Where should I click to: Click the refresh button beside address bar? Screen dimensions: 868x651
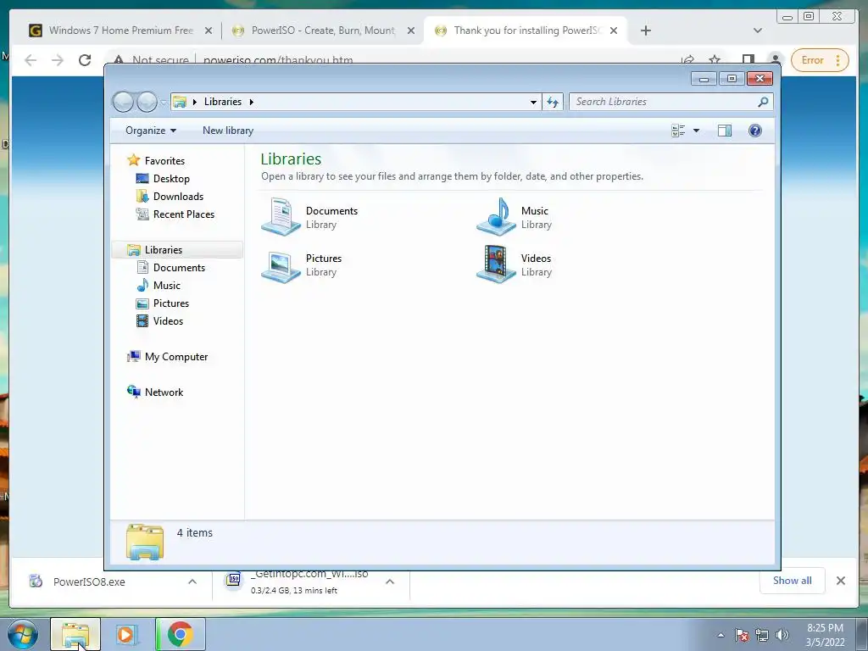tap(553, 102)
